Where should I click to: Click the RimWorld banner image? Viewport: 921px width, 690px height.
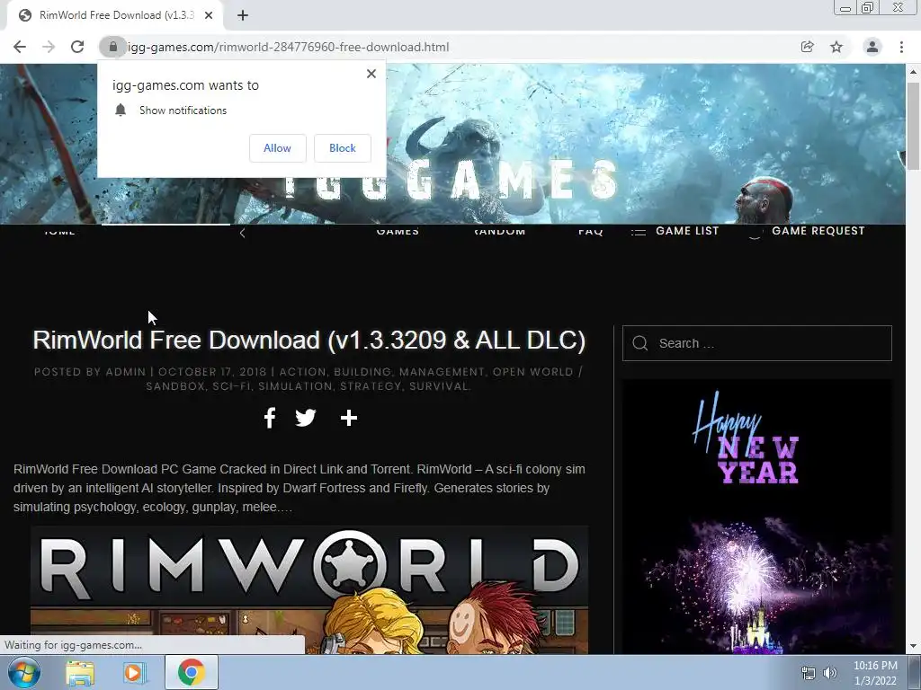(x=309, y=589)
